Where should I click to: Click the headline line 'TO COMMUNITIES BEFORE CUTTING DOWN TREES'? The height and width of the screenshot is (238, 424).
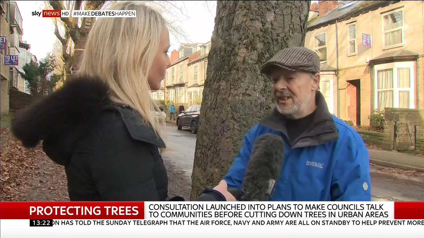268,215
